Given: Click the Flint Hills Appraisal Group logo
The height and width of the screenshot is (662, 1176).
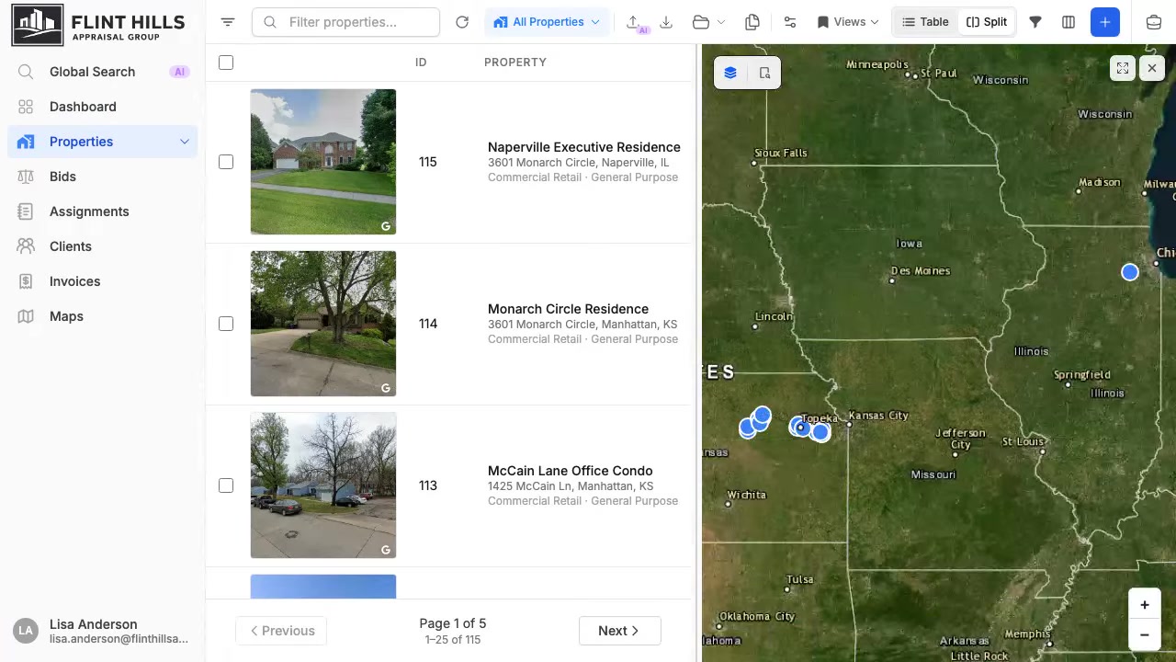Looking at the screenshot, I should pyautogui.click(x=99, y=25).
